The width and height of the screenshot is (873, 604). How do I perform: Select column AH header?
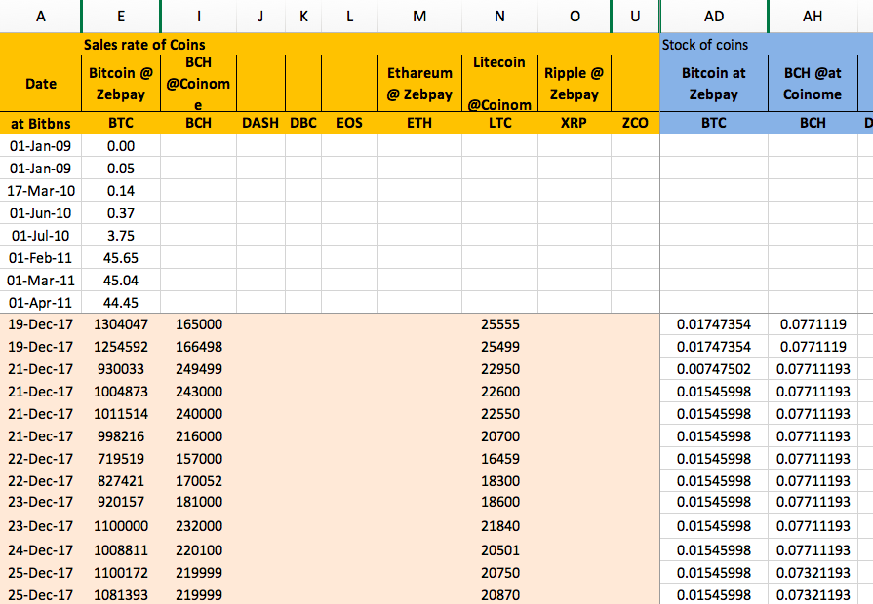(x=813, y=17)
